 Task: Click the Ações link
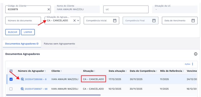(x=188, y=64)
